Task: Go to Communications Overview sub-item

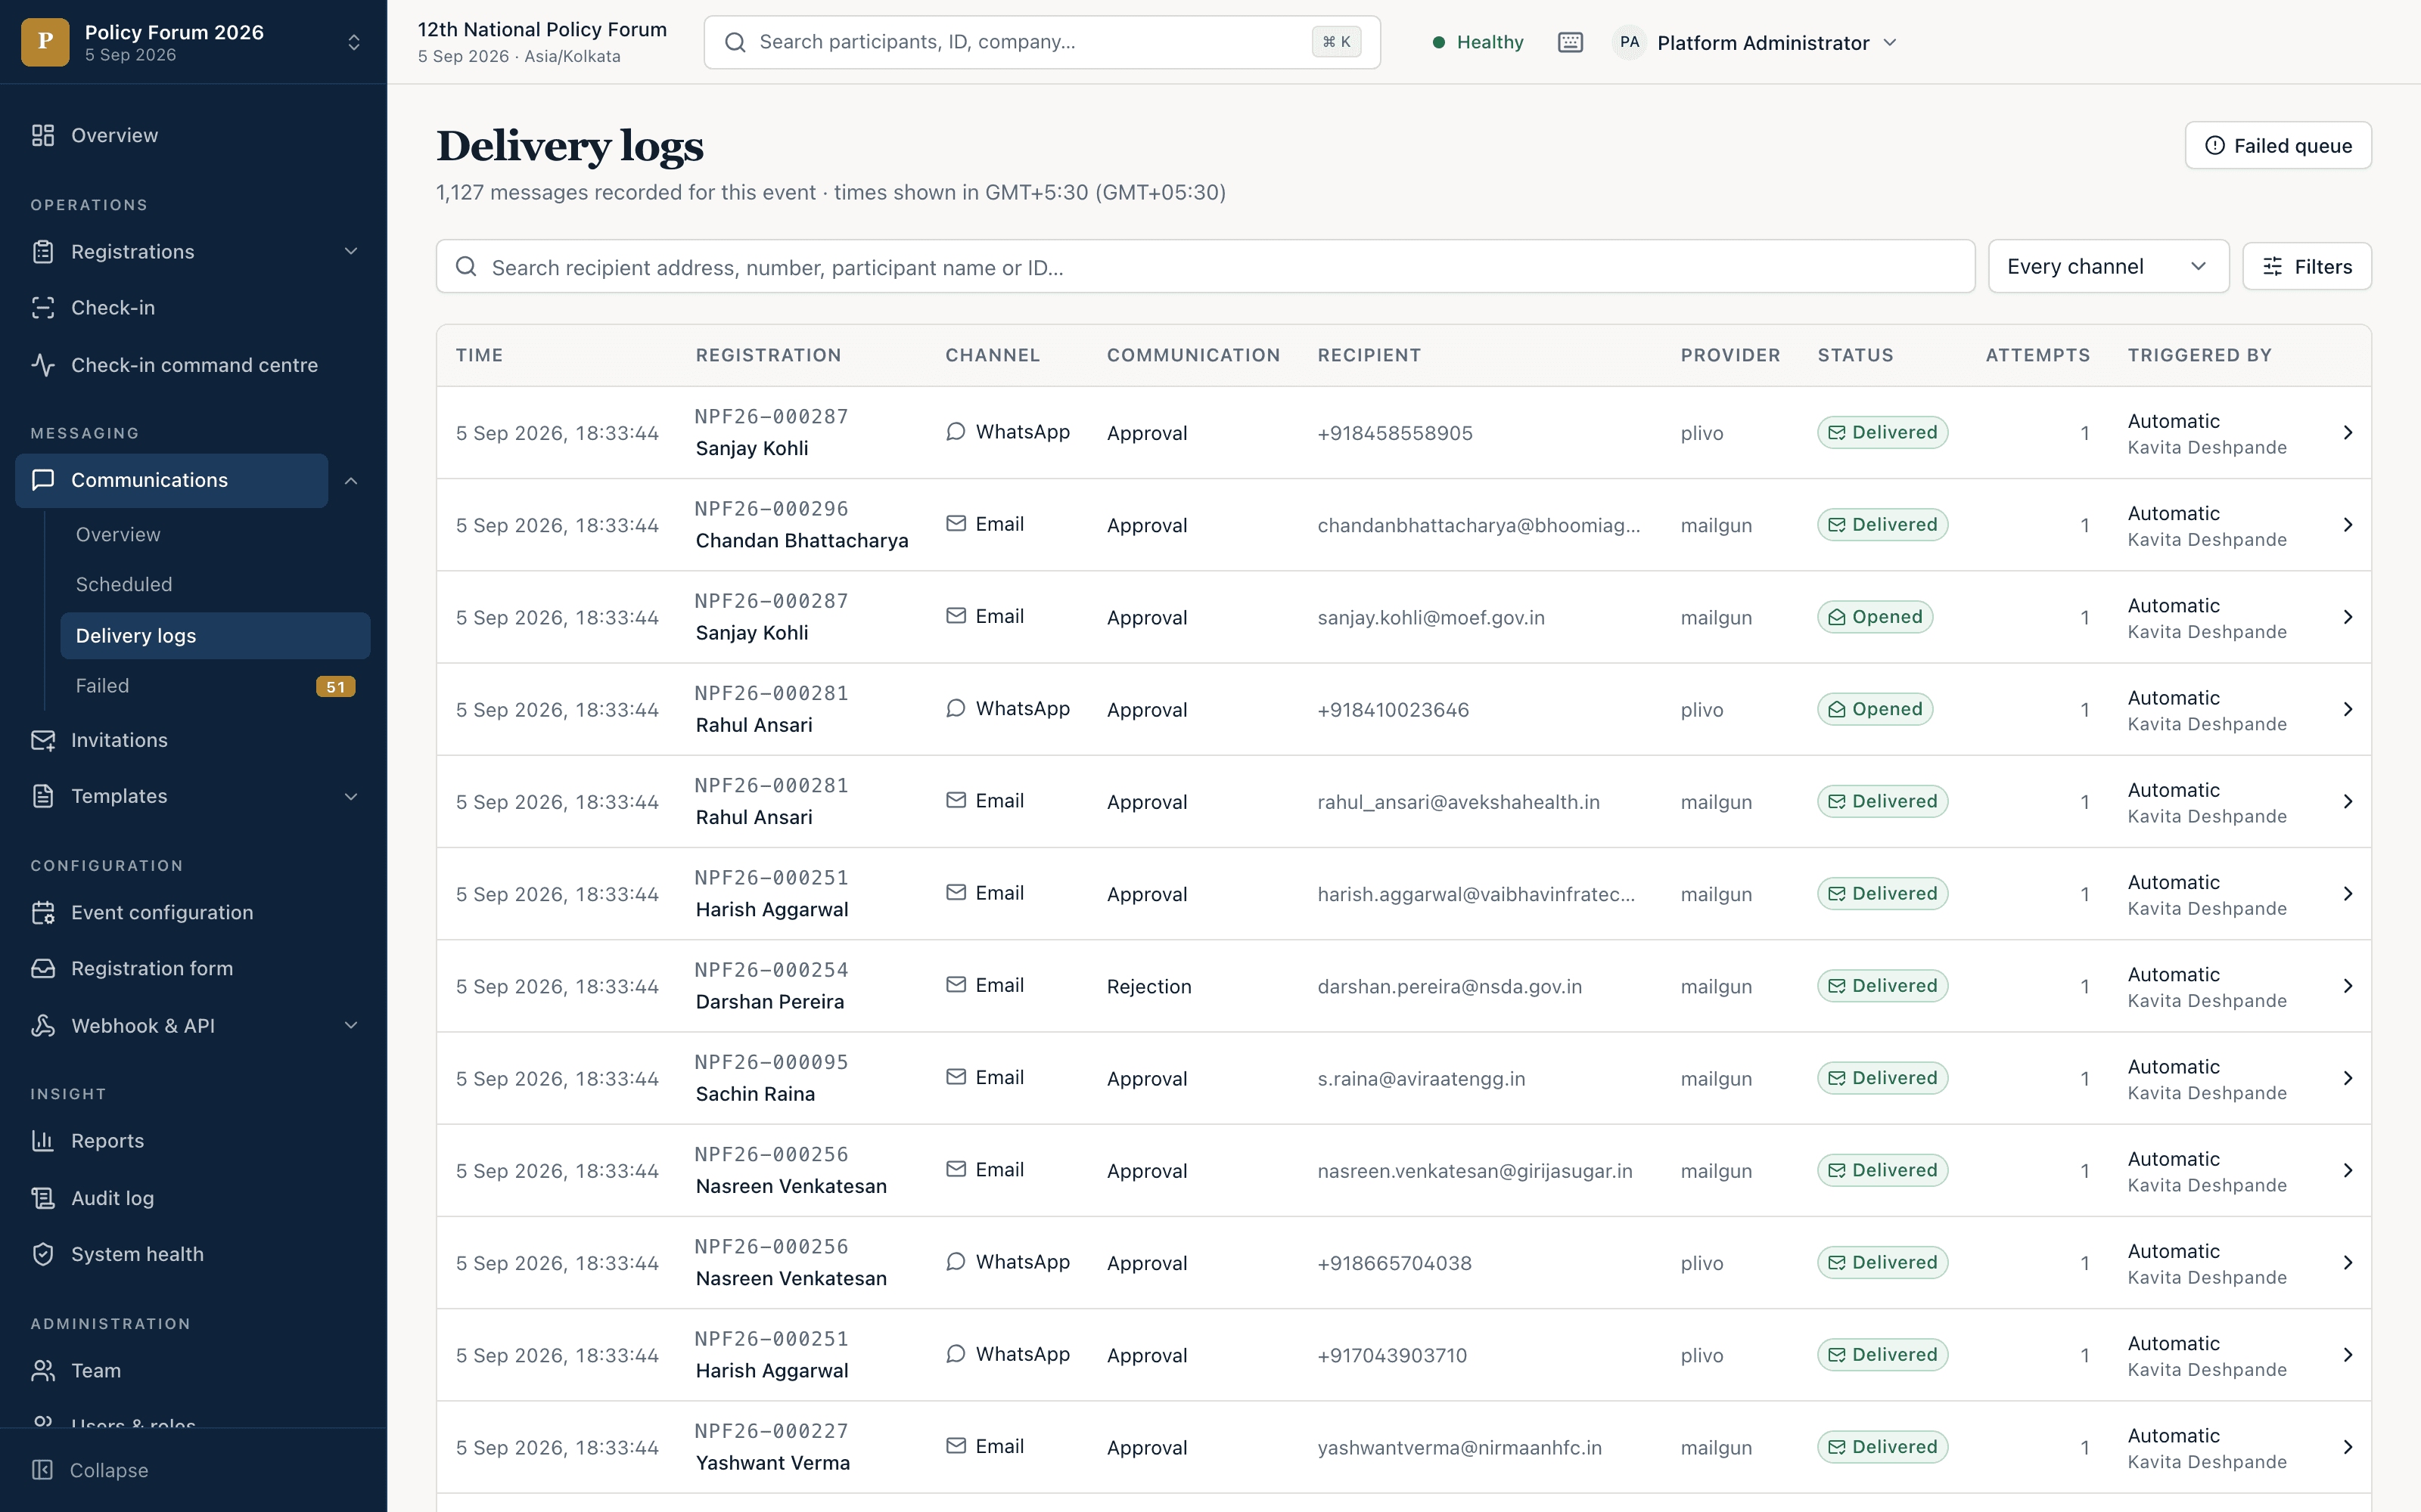Action: [x=118, y=534]
